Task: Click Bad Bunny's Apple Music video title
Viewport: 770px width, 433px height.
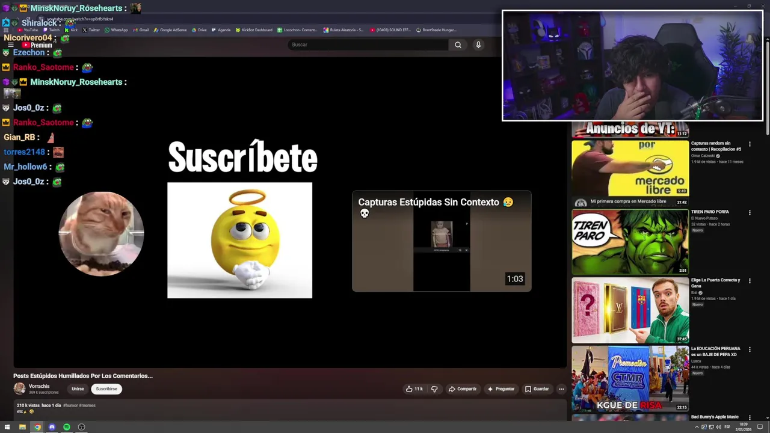Action: pyautogui.click(x=715, y=417)
